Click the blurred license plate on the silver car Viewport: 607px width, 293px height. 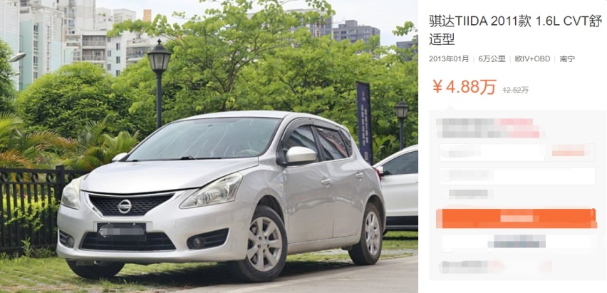tap(122, 230)
